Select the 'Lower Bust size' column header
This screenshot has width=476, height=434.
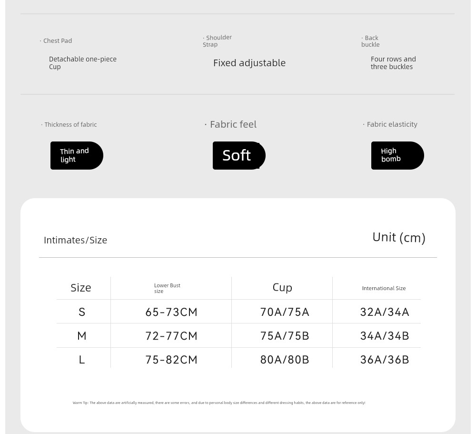(167, 288)
